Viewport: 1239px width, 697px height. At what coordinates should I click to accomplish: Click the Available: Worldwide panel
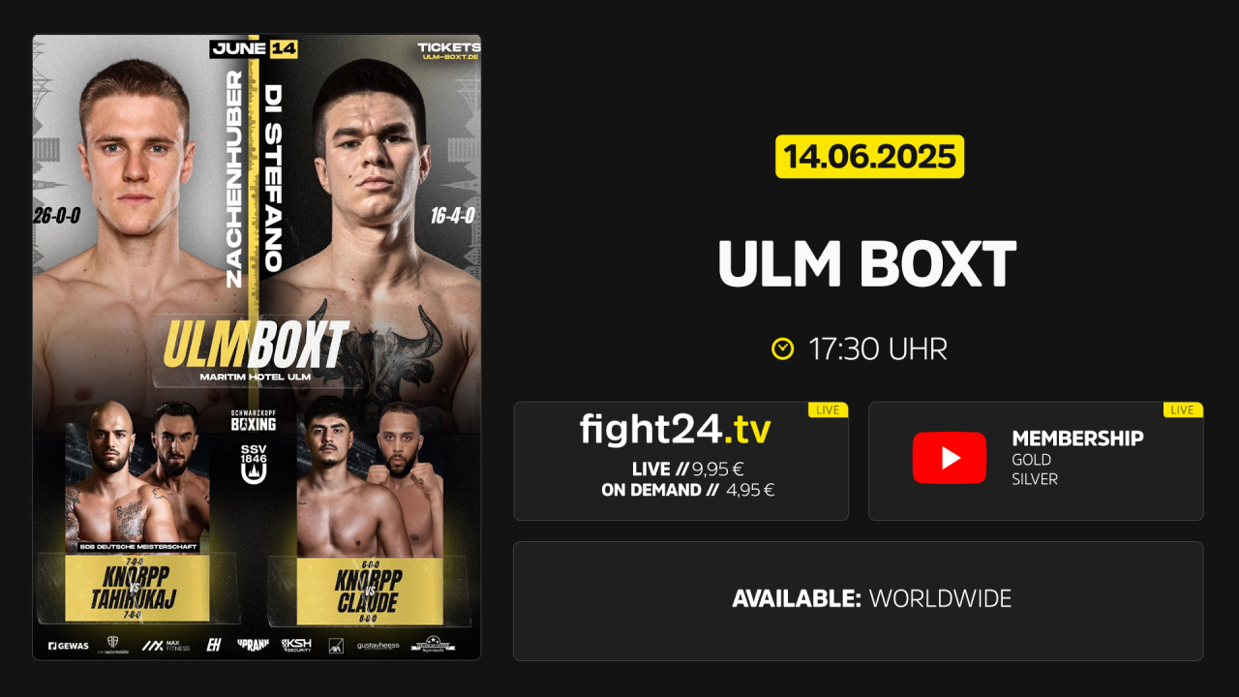(858, 600)
